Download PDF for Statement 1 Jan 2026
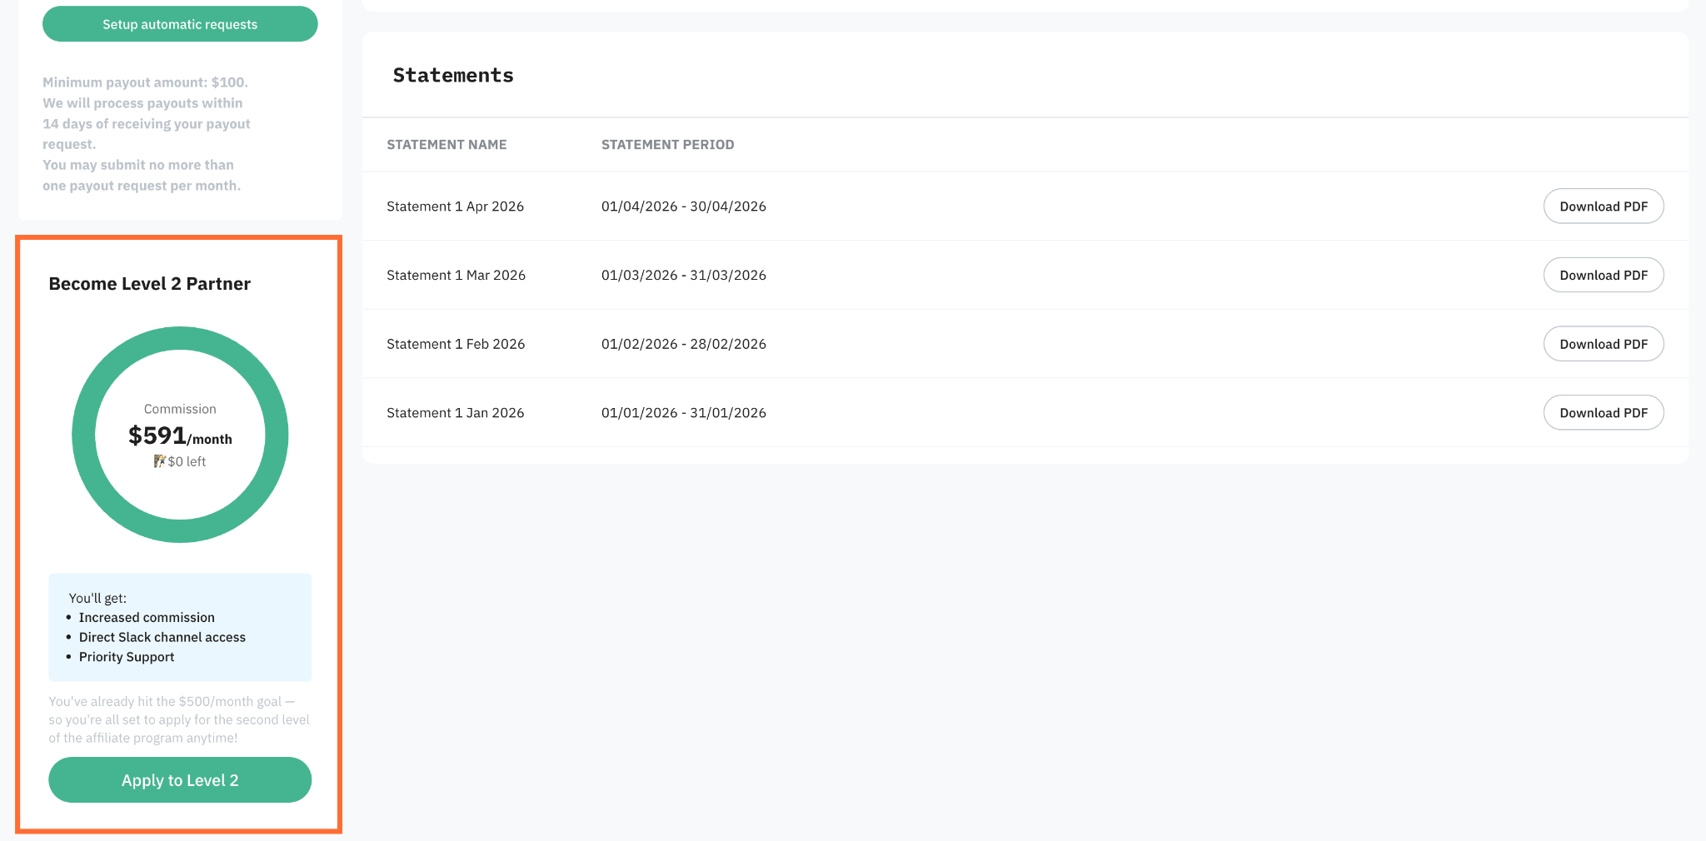 coord(1604,413)
